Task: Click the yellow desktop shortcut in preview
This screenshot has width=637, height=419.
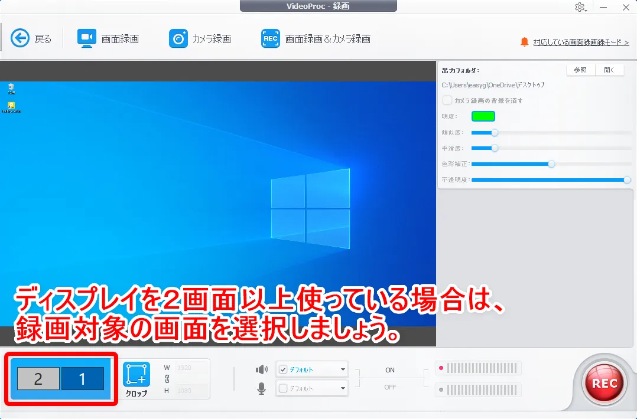Action: [x=11, y=107]
